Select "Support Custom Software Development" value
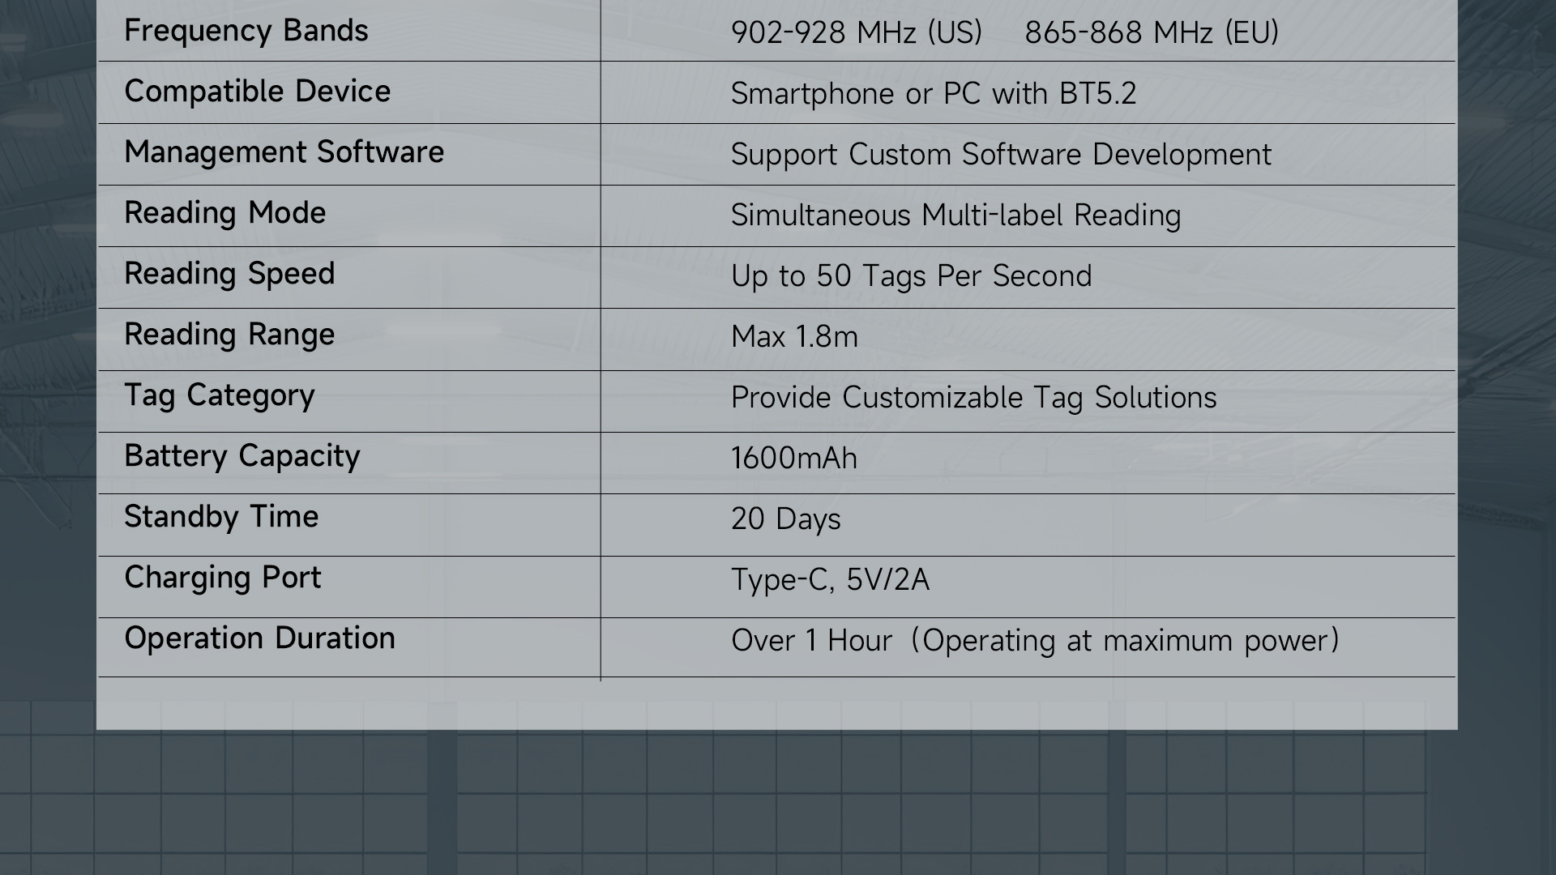Image resolution: width=1556 pixels, height=875 pixels. [1001, 155]
